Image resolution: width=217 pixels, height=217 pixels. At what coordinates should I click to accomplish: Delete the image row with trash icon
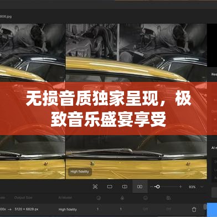coord(194,209)
